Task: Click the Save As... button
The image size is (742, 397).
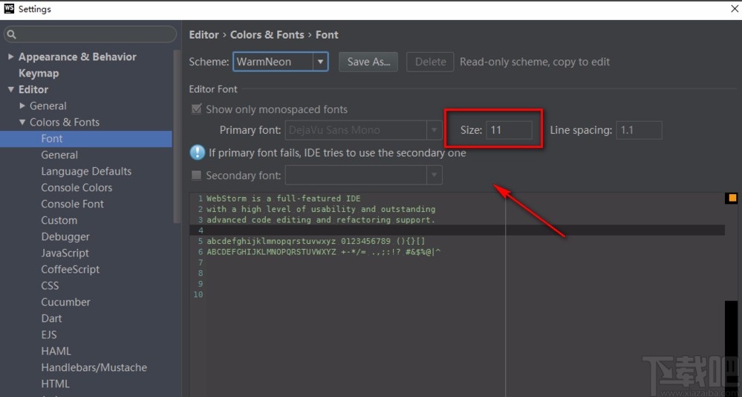Action: (x=368, y=62)
